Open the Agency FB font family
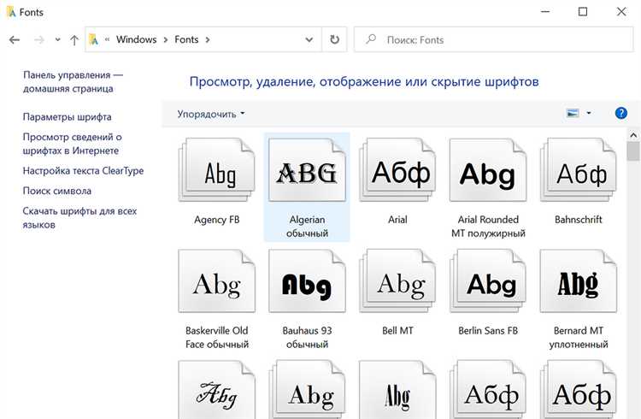 tap(216, 174)
